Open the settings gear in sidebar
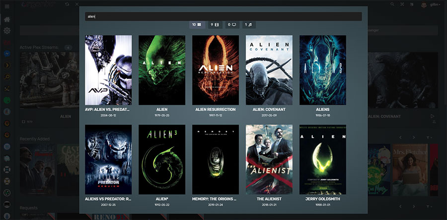This screenshot has width=447, height=220. pos(7,31)
